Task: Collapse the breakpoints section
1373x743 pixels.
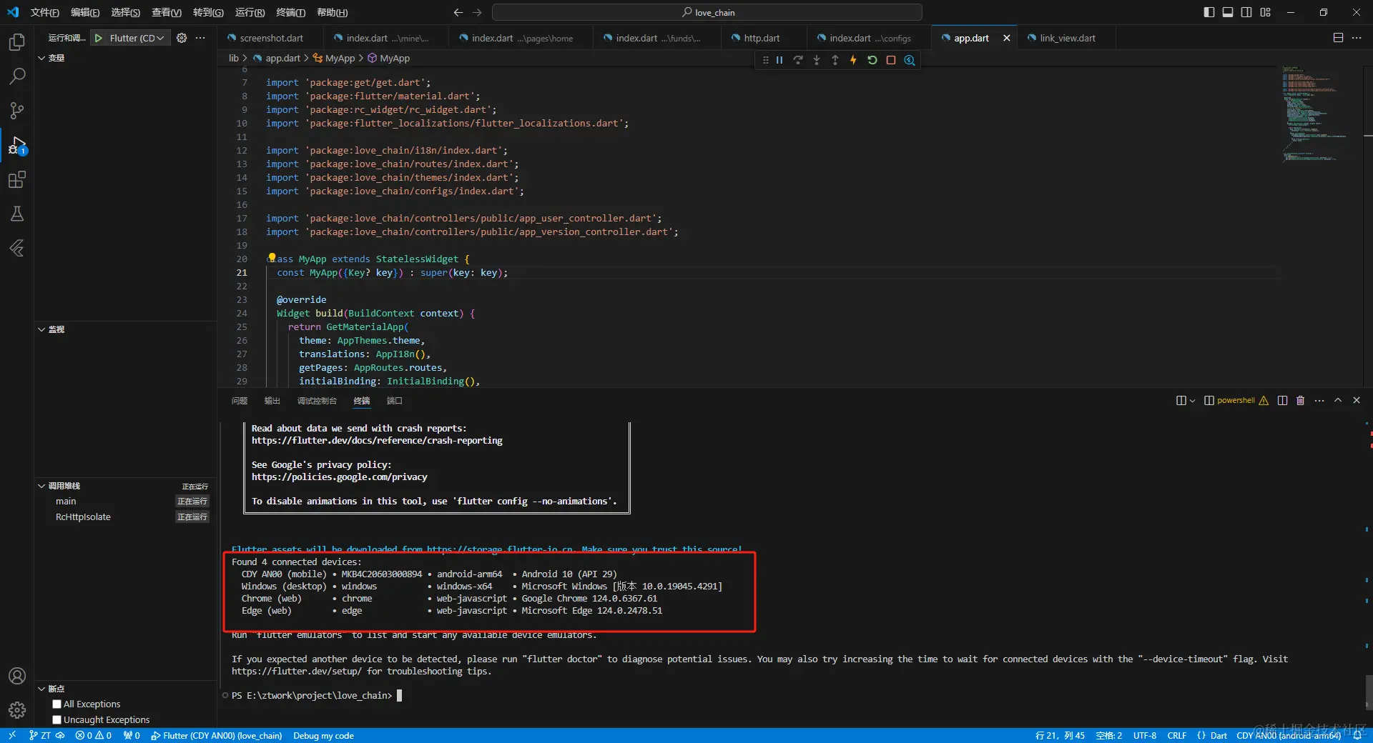Action: tap(41, 689)
